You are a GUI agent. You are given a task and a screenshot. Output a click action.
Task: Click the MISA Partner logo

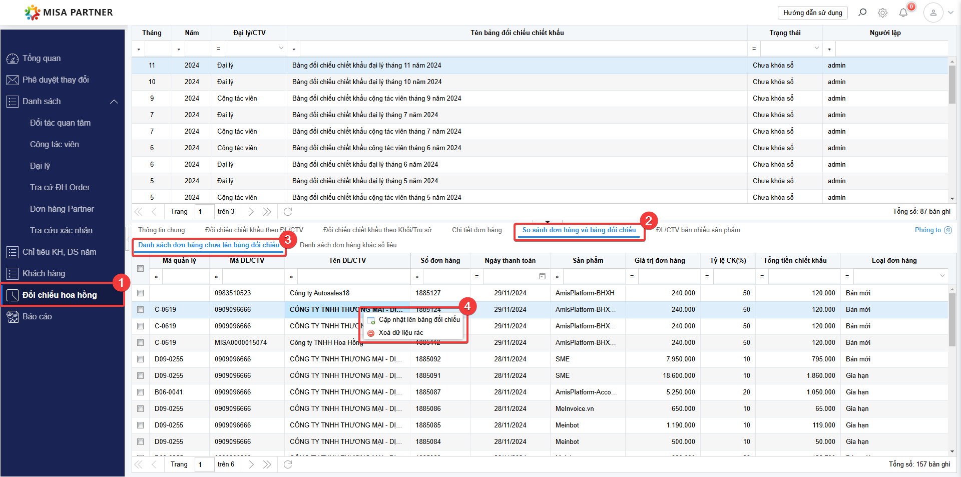point(69,13)
